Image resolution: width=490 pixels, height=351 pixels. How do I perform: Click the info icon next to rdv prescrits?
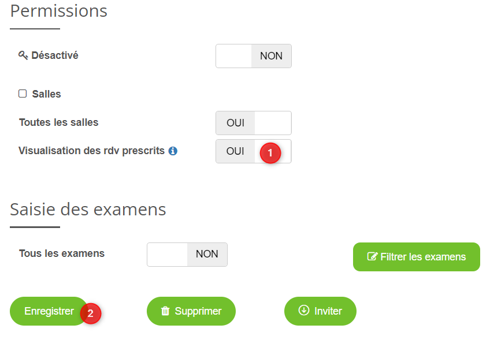[x=173, y=151]
